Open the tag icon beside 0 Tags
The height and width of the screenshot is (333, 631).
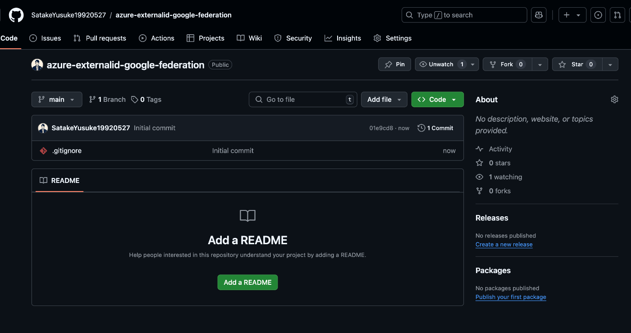click(135, 100)
